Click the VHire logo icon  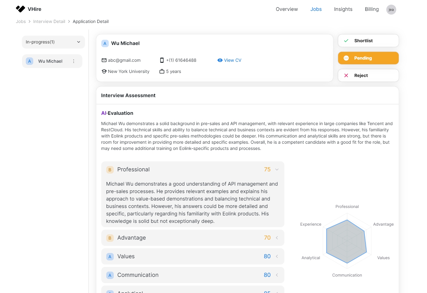21,9
